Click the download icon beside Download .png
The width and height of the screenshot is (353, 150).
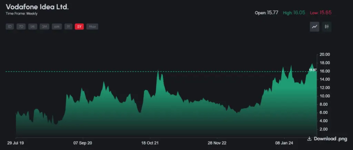pos(309,139)
